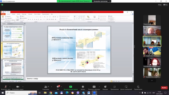This screenshot has height=95, width=169.
Task: Show captions via Показать субтитры
Action: click(94, 88)
